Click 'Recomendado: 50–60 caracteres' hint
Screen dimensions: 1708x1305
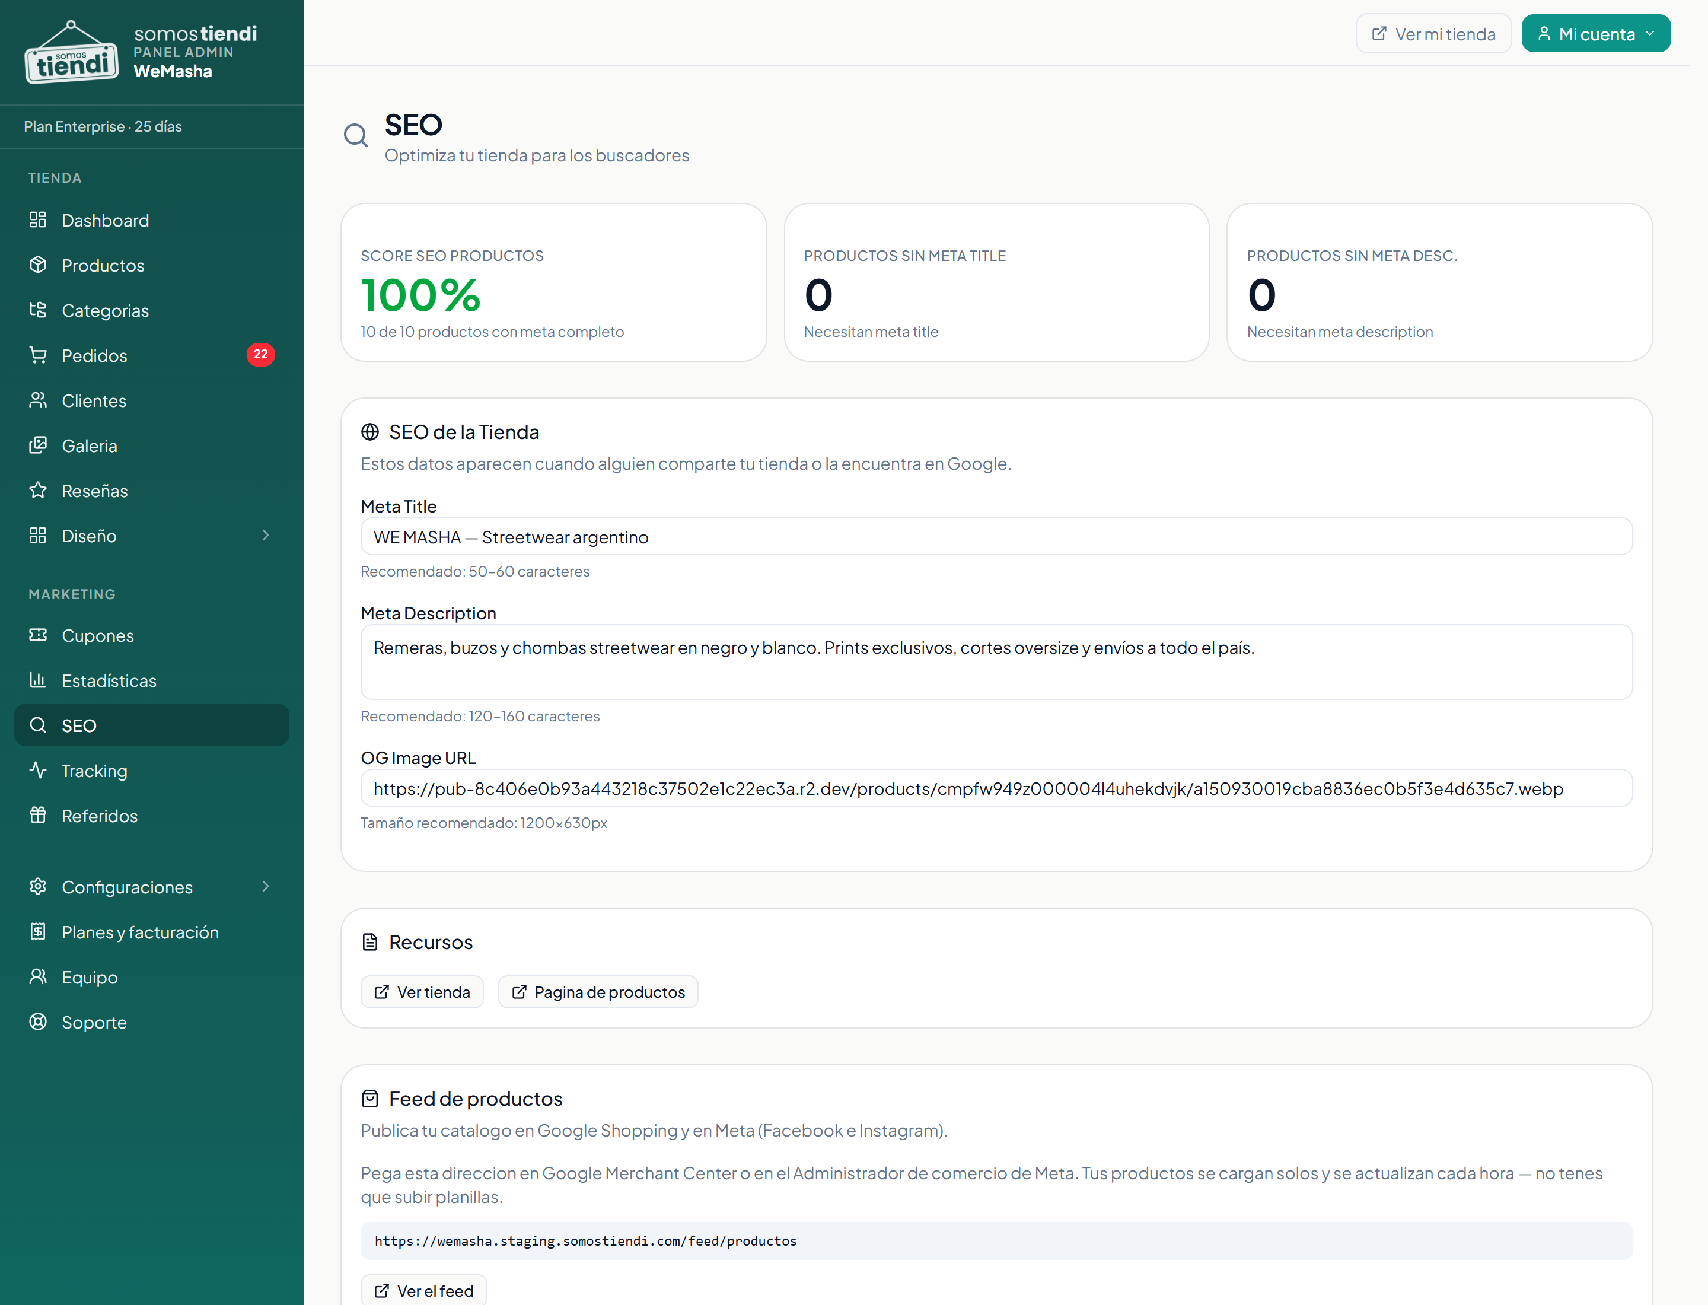tap(474, 572)
